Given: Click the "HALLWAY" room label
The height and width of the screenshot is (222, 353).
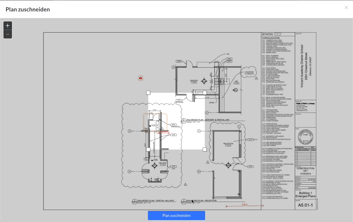Looking at the screenshot, I should pyautogui.click(x=163, y=163).
